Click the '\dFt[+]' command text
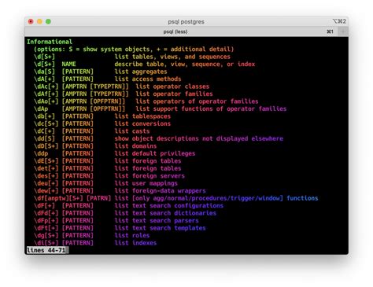The height and width of the screenshot is (287, 373). [46, 228]
